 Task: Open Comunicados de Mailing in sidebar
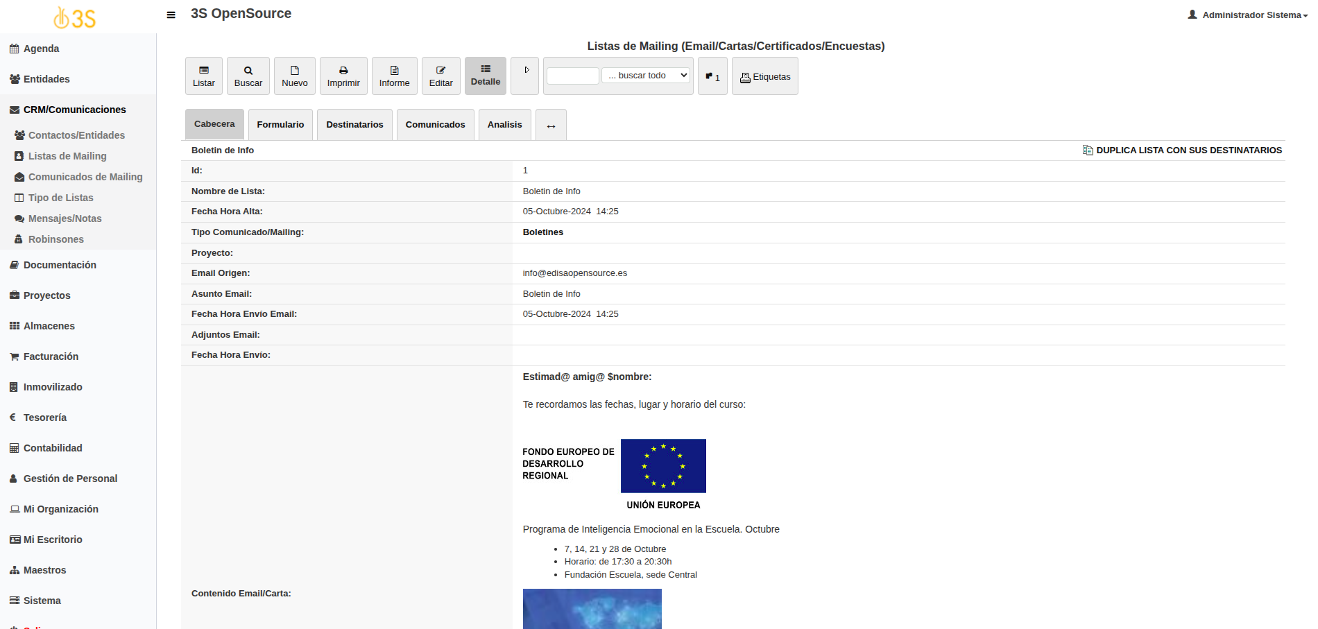pos(85,177)
